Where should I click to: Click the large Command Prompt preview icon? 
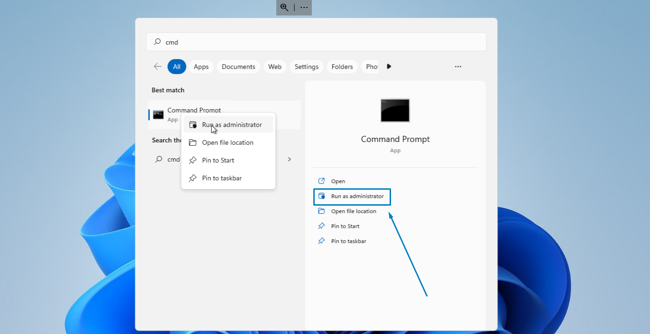coord(395,110)
